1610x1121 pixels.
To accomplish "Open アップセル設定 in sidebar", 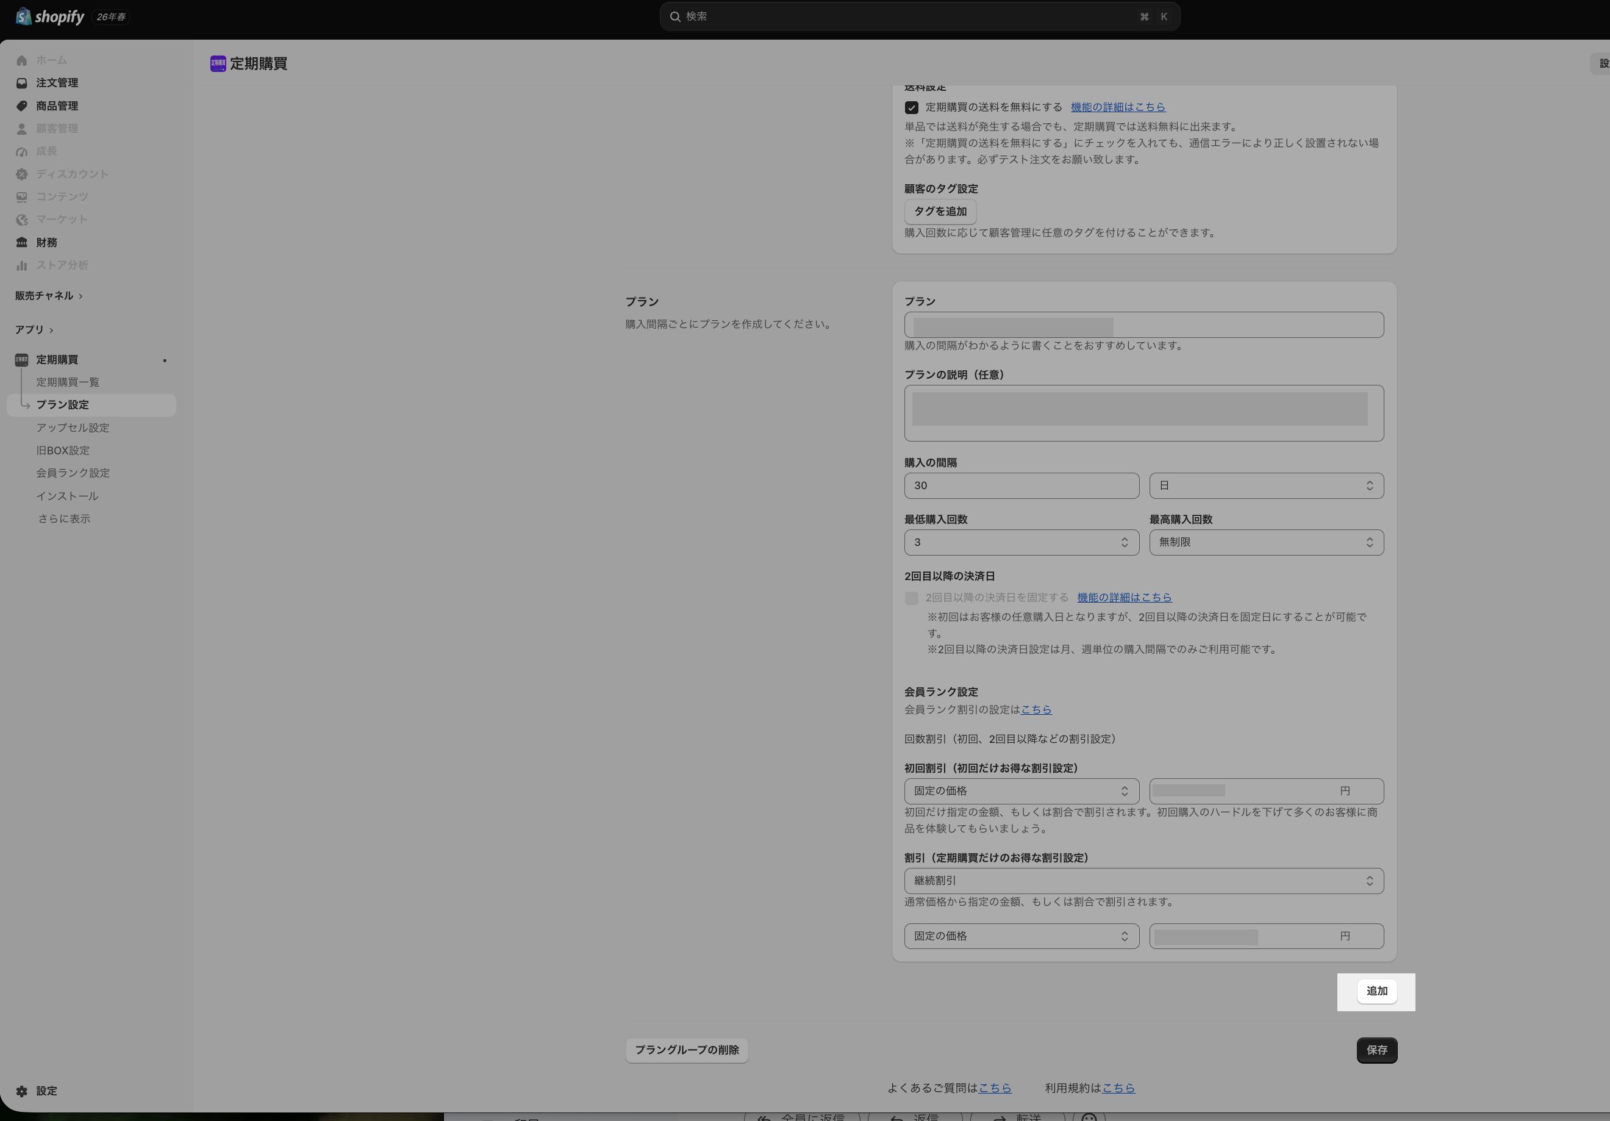I will [73, 428].
